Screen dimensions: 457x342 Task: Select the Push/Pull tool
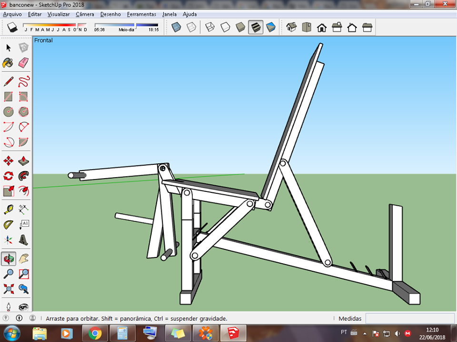pyautogui.click(x=24, y=161)
